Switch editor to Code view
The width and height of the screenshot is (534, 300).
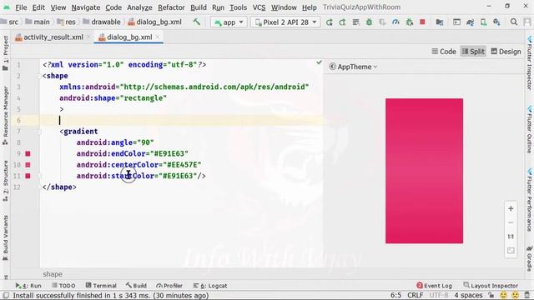[444, 52]
